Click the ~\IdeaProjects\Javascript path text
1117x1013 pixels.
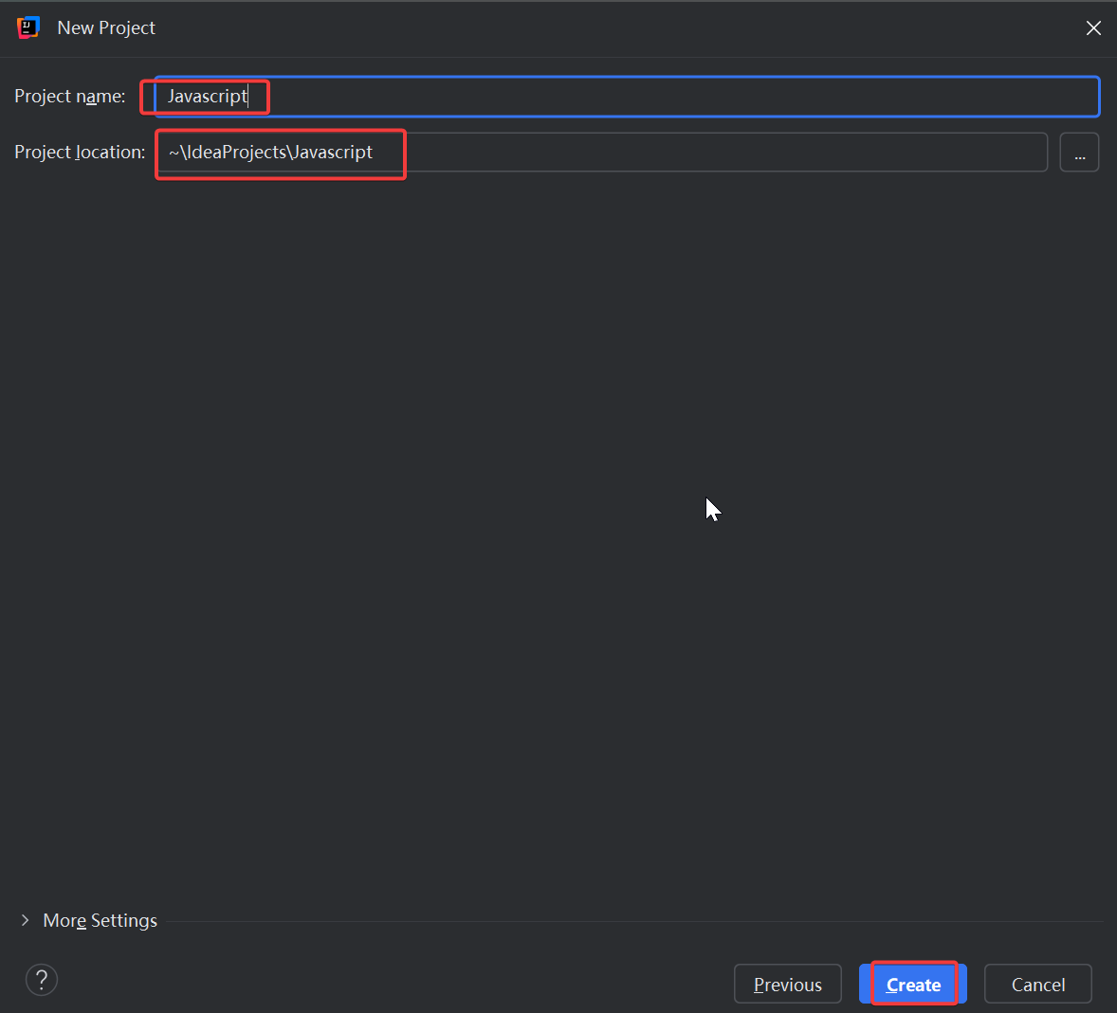pyautogui.click(x=270, y=153)
